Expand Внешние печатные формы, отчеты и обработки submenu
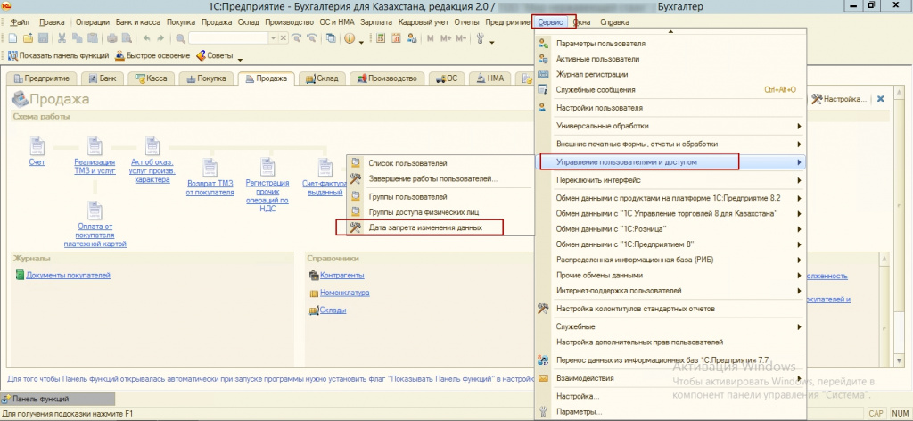This screenshot has width=913, height=421. [799, 144]
